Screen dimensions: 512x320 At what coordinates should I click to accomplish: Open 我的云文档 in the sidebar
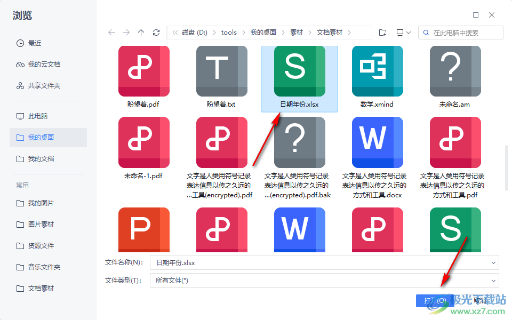[49, 65]
